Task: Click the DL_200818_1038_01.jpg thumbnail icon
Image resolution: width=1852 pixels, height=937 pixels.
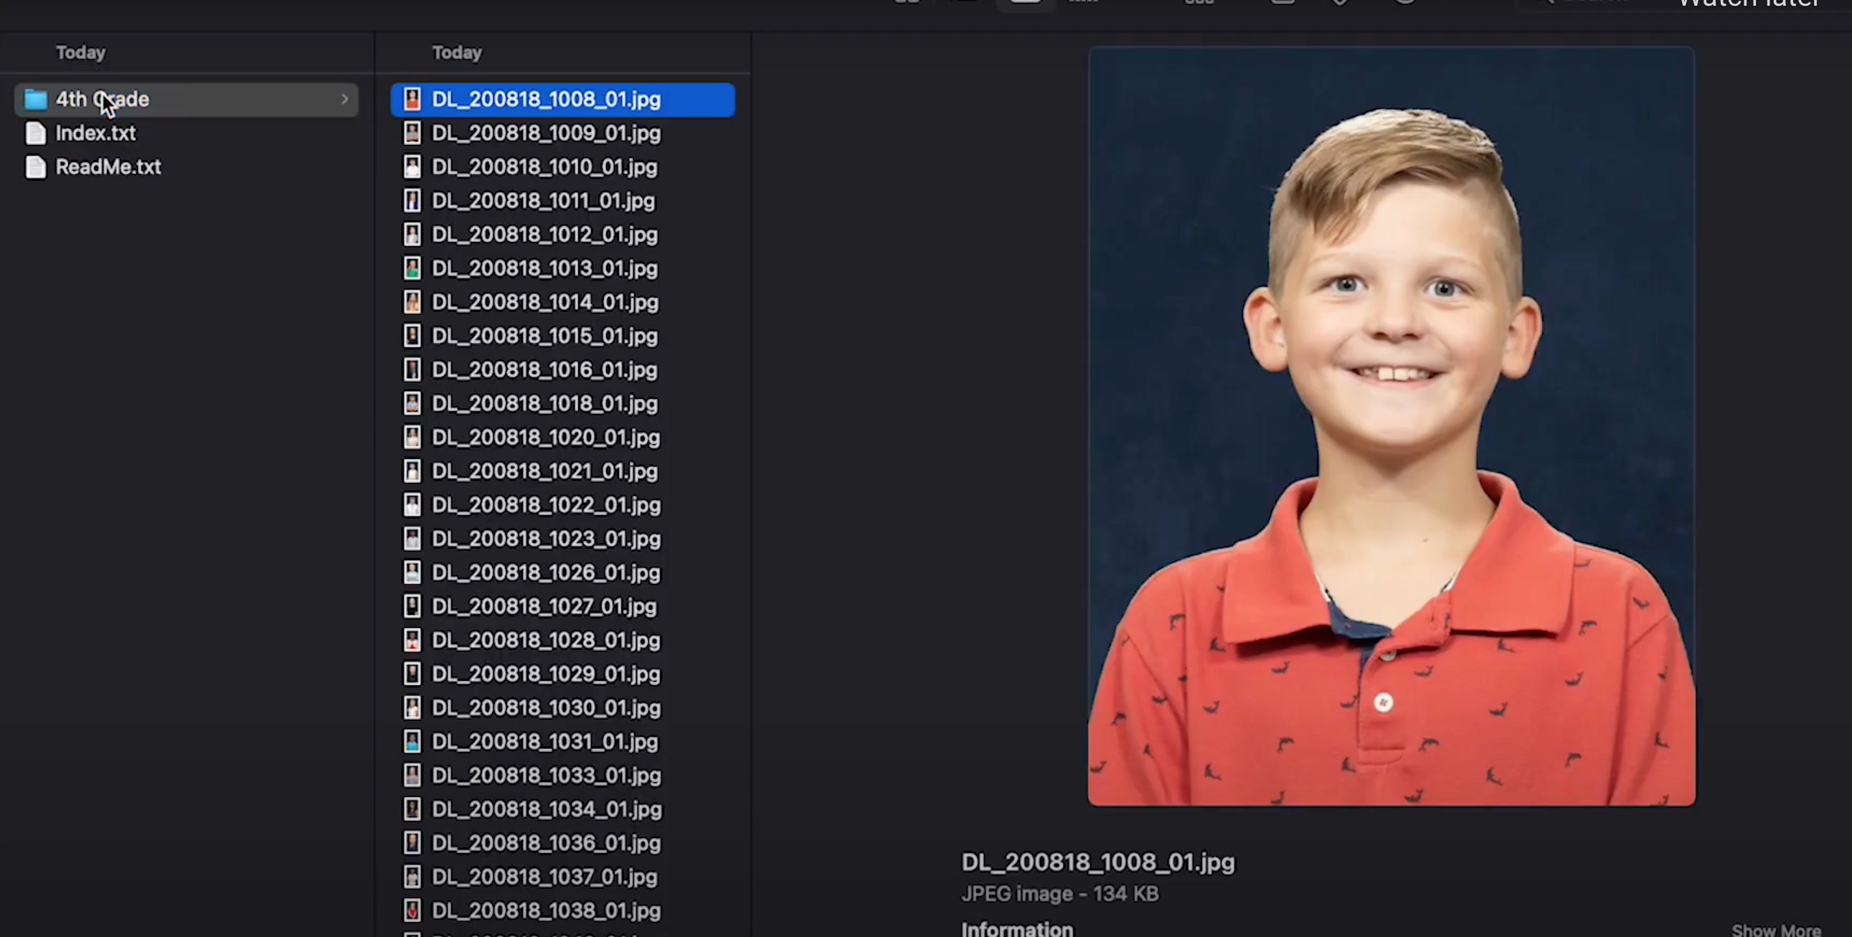Action: [412, 910]
